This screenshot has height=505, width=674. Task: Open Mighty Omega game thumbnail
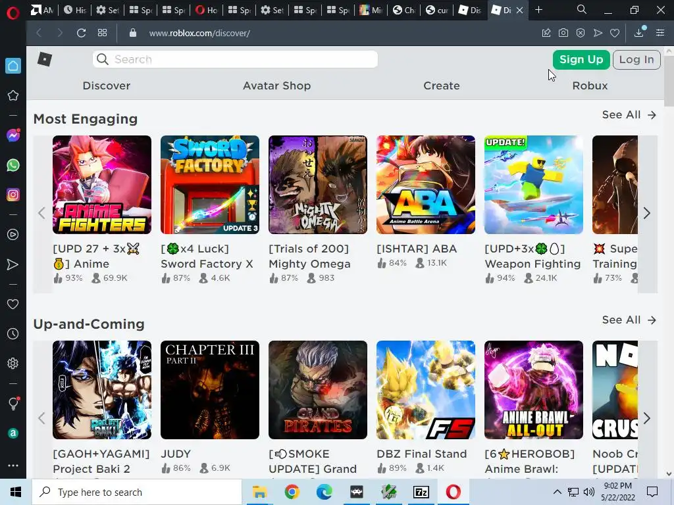click(318, 185)
